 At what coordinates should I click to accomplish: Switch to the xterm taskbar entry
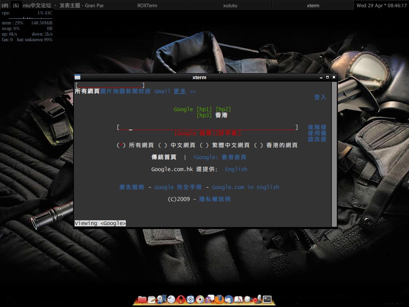tap(313, 5)
